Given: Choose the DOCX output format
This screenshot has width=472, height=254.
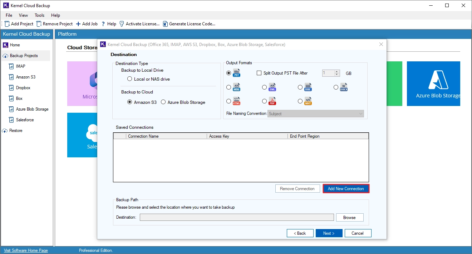Looking at the screenshot, I should [336, 87].
